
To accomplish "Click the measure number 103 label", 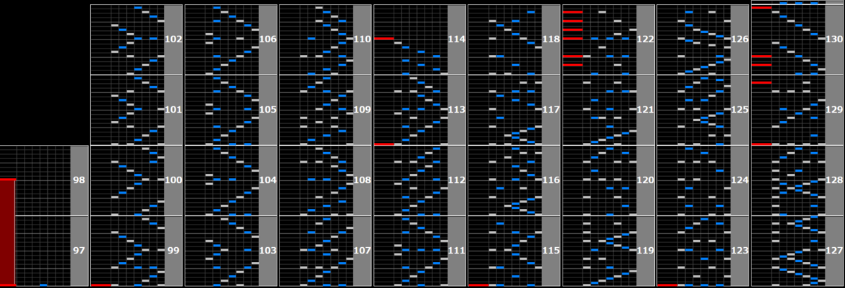I will pyautogui.click(x=268, y=251).
